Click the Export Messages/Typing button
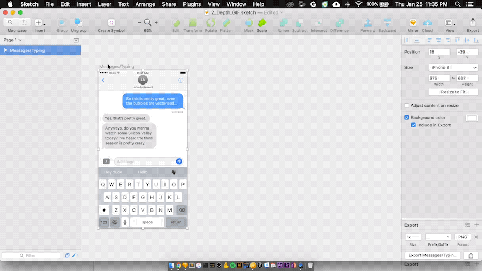This screenshot has height=271, width=482. click(433, 255)
